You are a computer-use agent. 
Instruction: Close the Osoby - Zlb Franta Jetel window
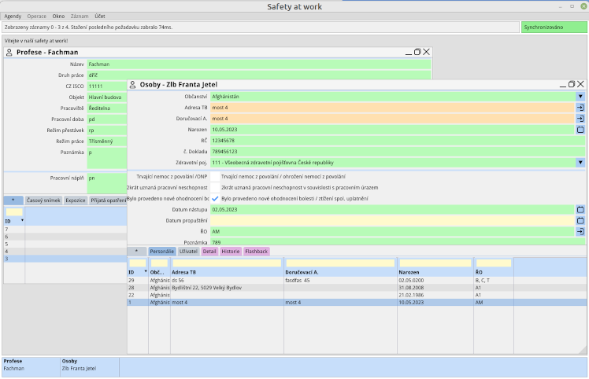click(581, 84)
